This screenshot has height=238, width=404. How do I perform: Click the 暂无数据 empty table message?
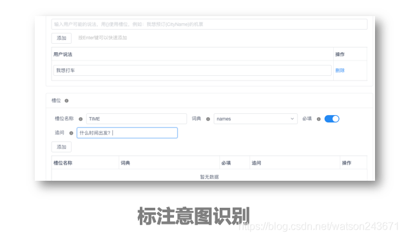[x=209, y=177]
